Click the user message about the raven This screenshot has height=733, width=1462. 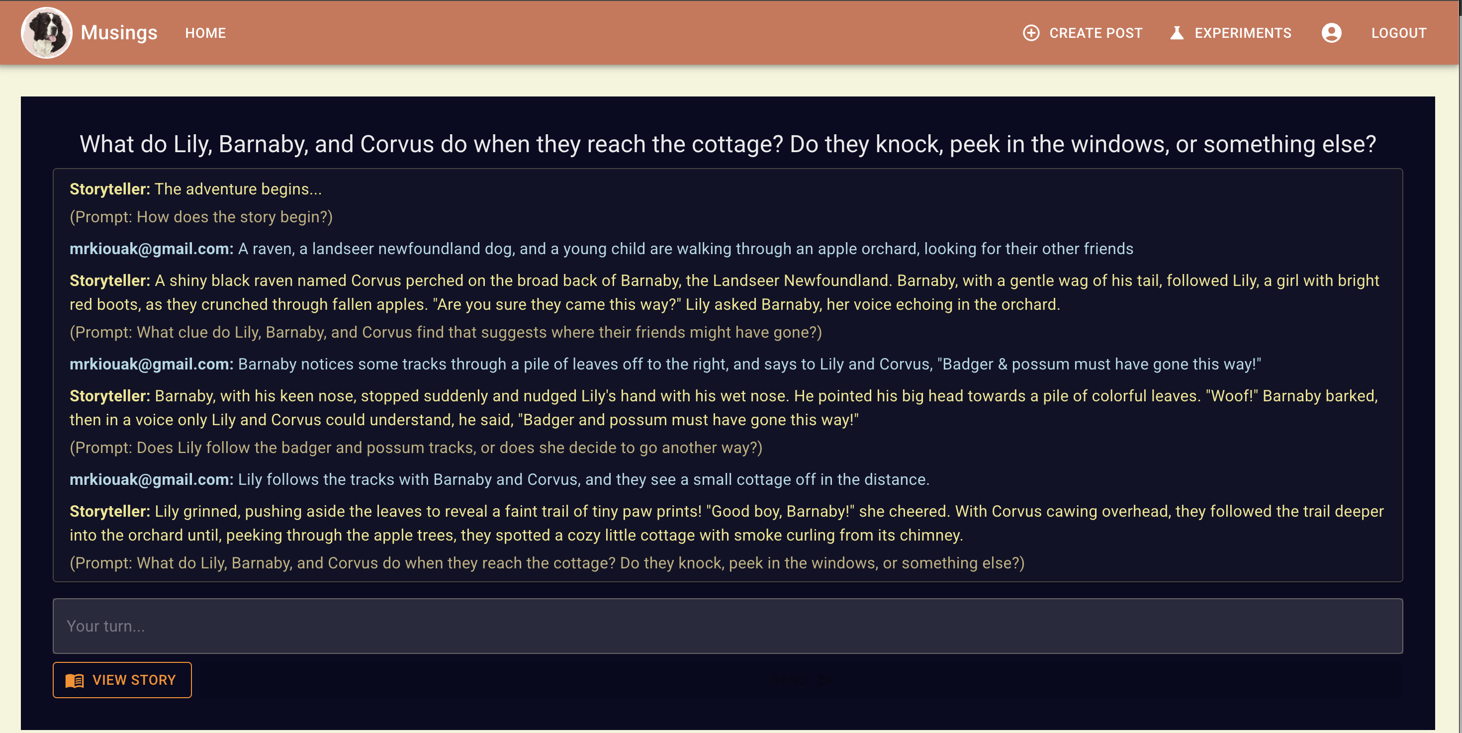click(x=601, y=249)
